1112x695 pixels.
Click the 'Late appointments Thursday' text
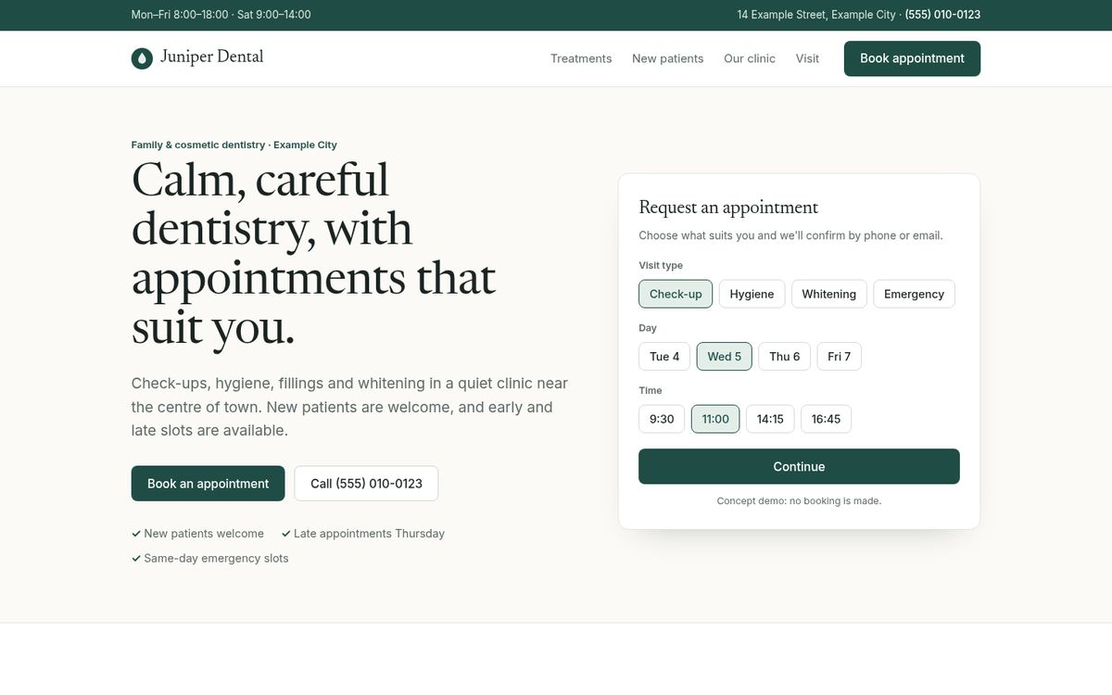pos(369,534)
